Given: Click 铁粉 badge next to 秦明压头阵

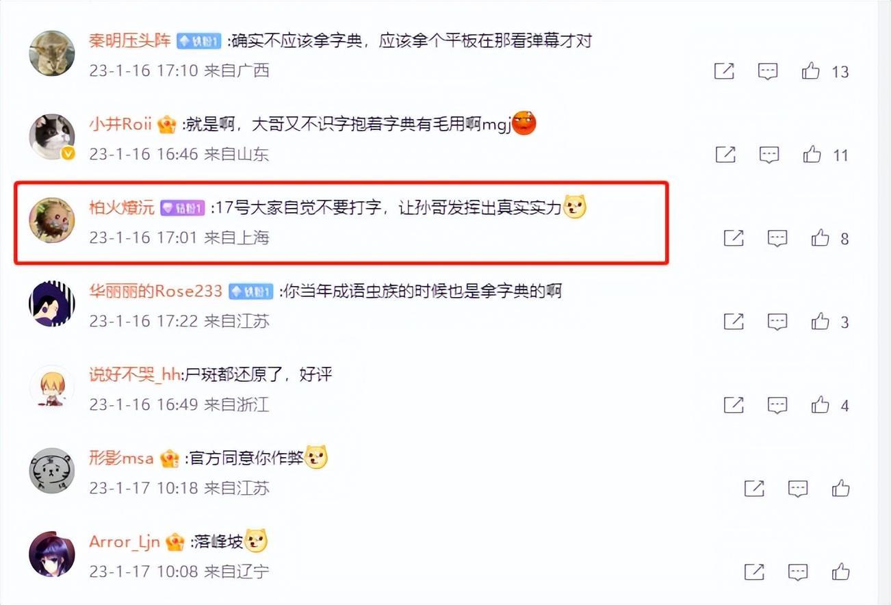Looking at the screenshot, I should coord(198,41).
